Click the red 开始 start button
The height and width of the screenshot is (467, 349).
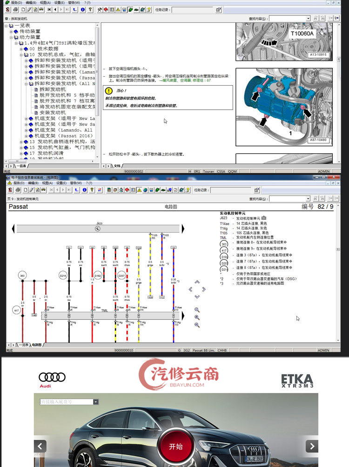point(175,447)
